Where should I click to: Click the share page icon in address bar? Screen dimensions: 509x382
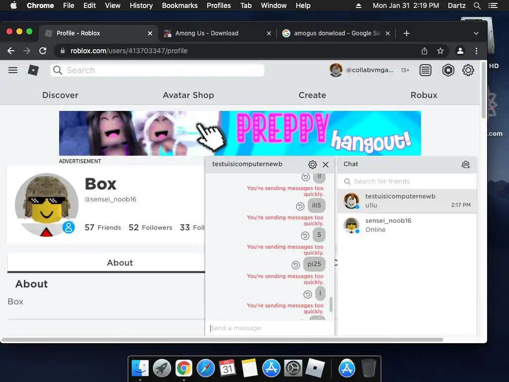click(x=424, y=51)
